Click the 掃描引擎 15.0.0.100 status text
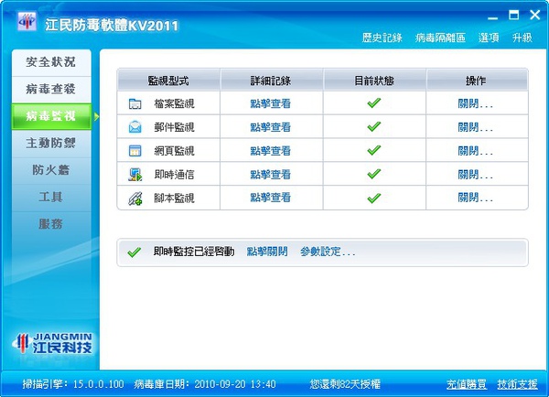Screen dimensions: 549x397 73,384
